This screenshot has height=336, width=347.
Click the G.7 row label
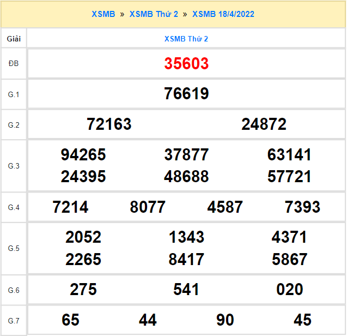coord(14,320)
